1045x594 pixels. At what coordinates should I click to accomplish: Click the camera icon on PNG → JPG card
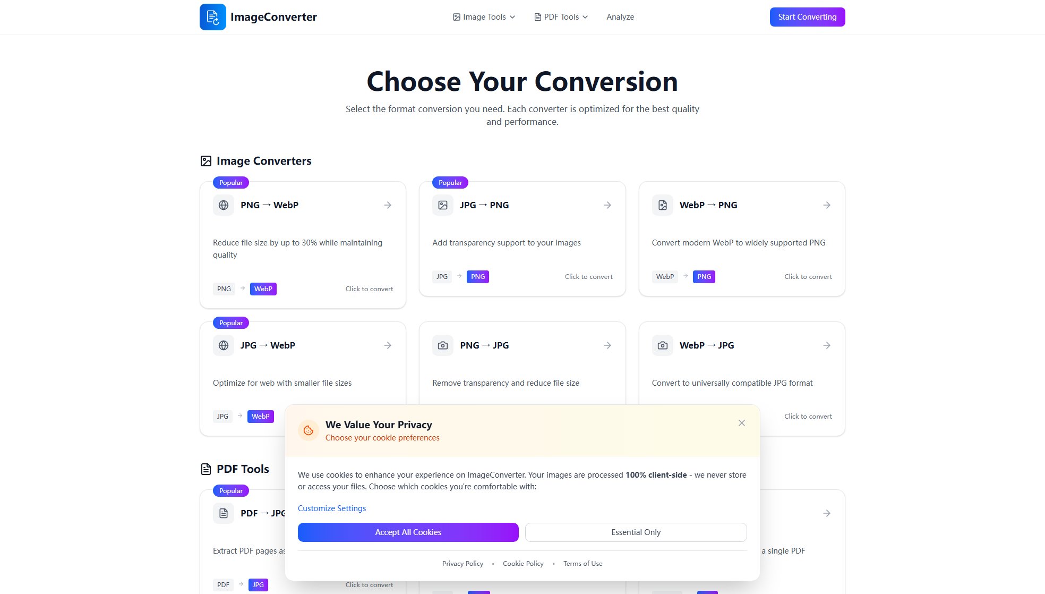tap(443, 345)
